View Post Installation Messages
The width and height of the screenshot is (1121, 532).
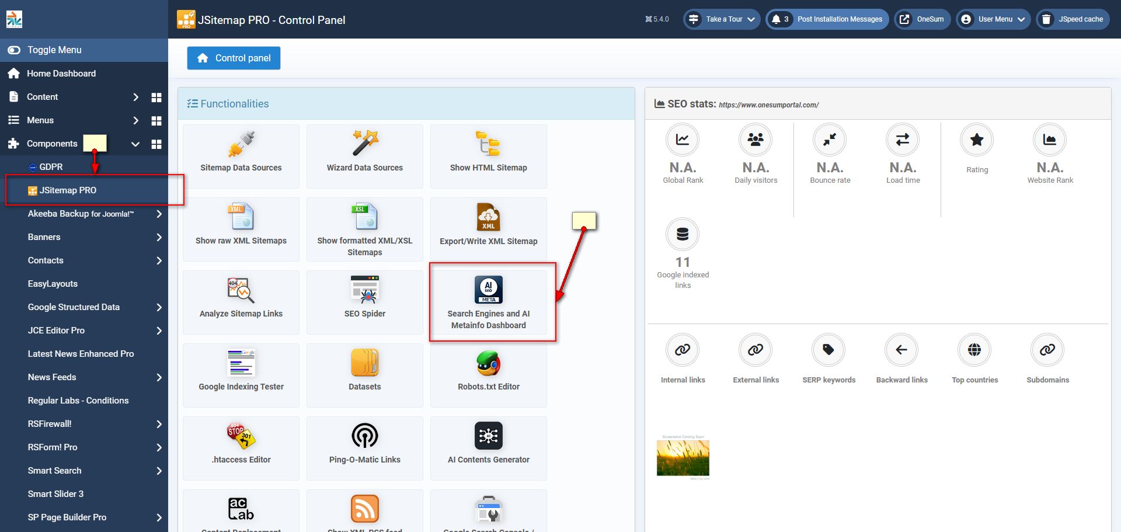coord(827,19)
